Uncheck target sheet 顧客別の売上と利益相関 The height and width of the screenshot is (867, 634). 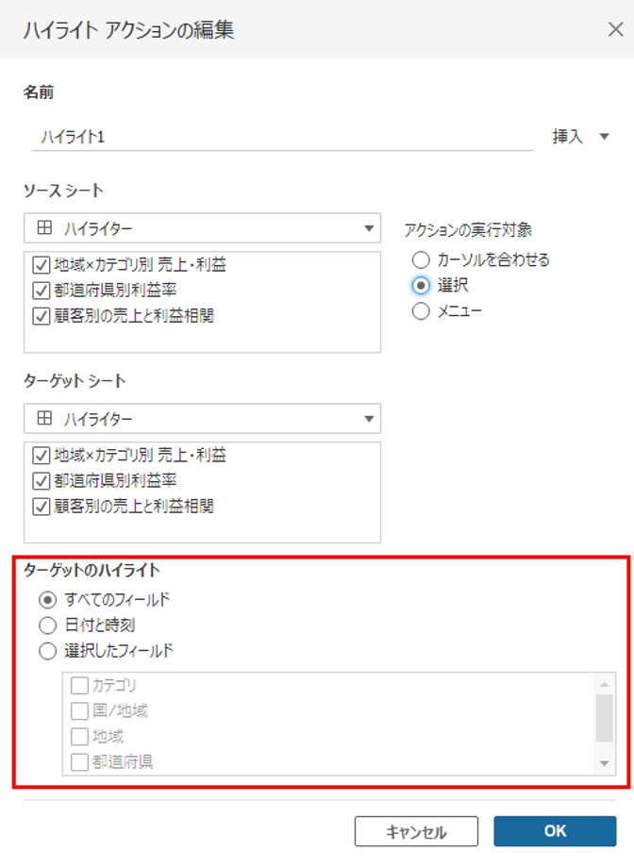tap(42, 506)
